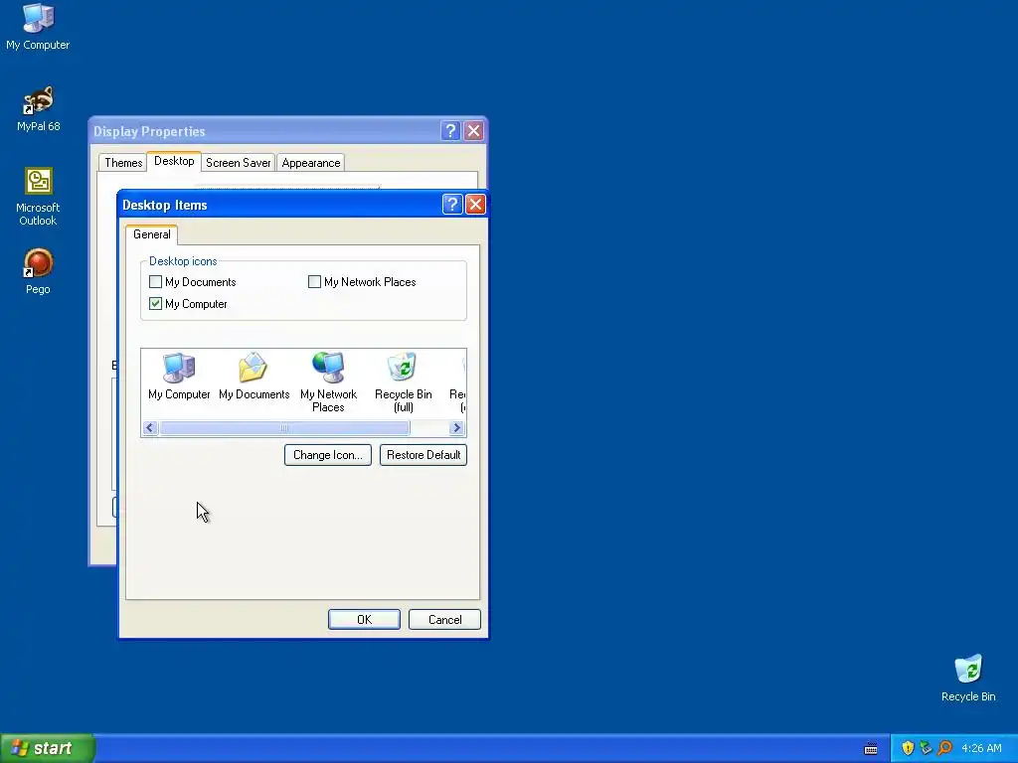This screenshot has width=1018, height=763.
Task: Uncheck the My Computer checkbox
Action: tap(155, 304)
